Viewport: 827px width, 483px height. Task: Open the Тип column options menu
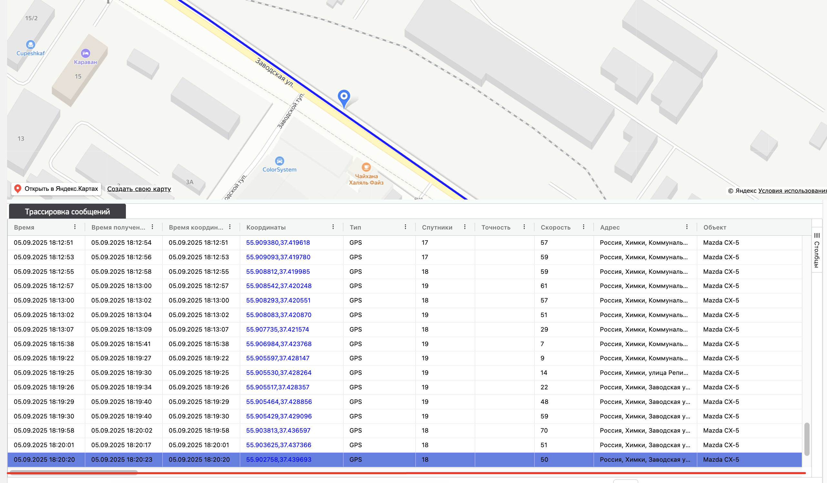tap(405, 227)
